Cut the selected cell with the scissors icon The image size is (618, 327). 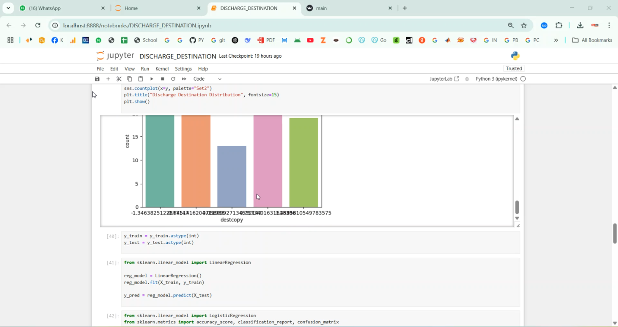click(x=119, y=79)
